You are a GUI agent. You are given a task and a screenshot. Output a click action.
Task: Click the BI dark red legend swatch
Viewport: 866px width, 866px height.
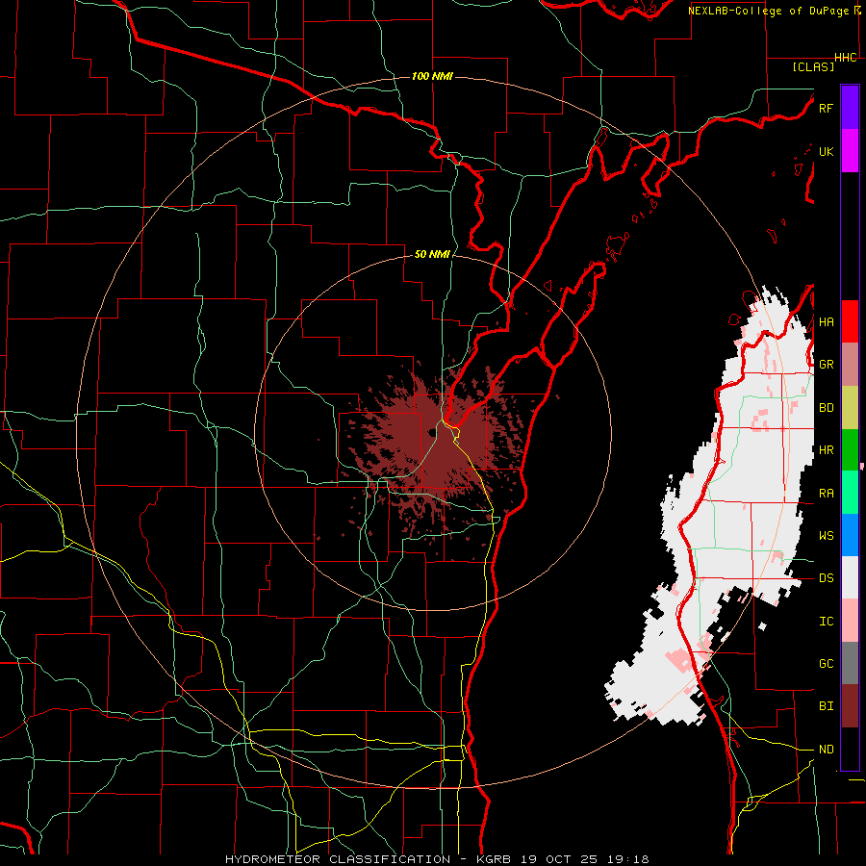tap(850, 706)
